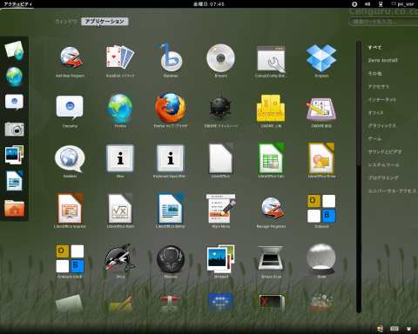Click the application list scrollbar
The width and height of the screenshot is (418, 334).
pyautogui.click(x=359, y=177)
